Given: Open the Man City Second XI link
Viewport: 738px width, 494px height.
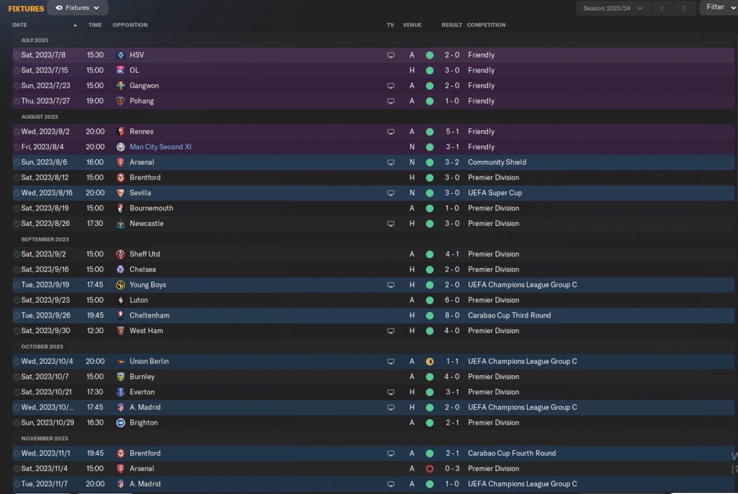Looking at the screenshot, I should point(160,147).
